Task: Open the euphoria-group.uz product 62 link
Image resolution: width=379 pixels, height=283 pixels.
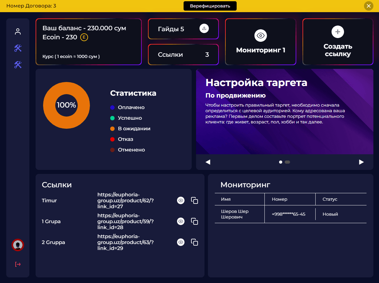Action: tap(126, 200)
